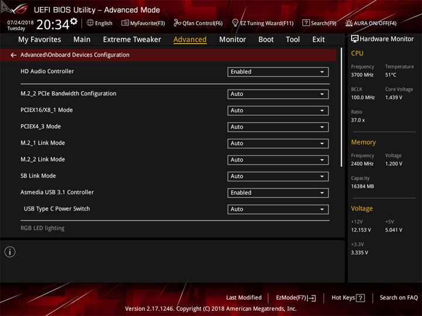Open the SB Link Mode dropdown

[278, 176]
